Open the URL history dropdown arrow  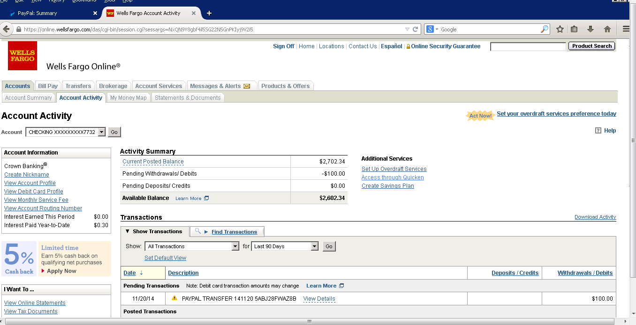pyautogui.click(x=407, y=29)
